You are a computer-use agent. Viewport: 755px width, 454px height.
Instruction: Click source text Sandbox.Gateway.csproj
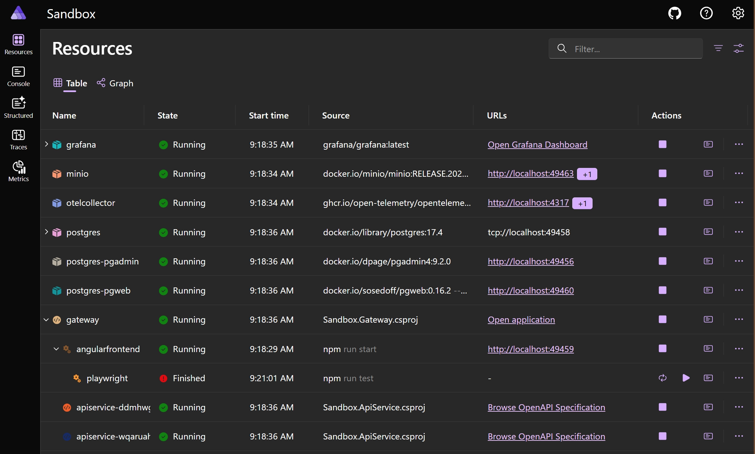point(370,320)
